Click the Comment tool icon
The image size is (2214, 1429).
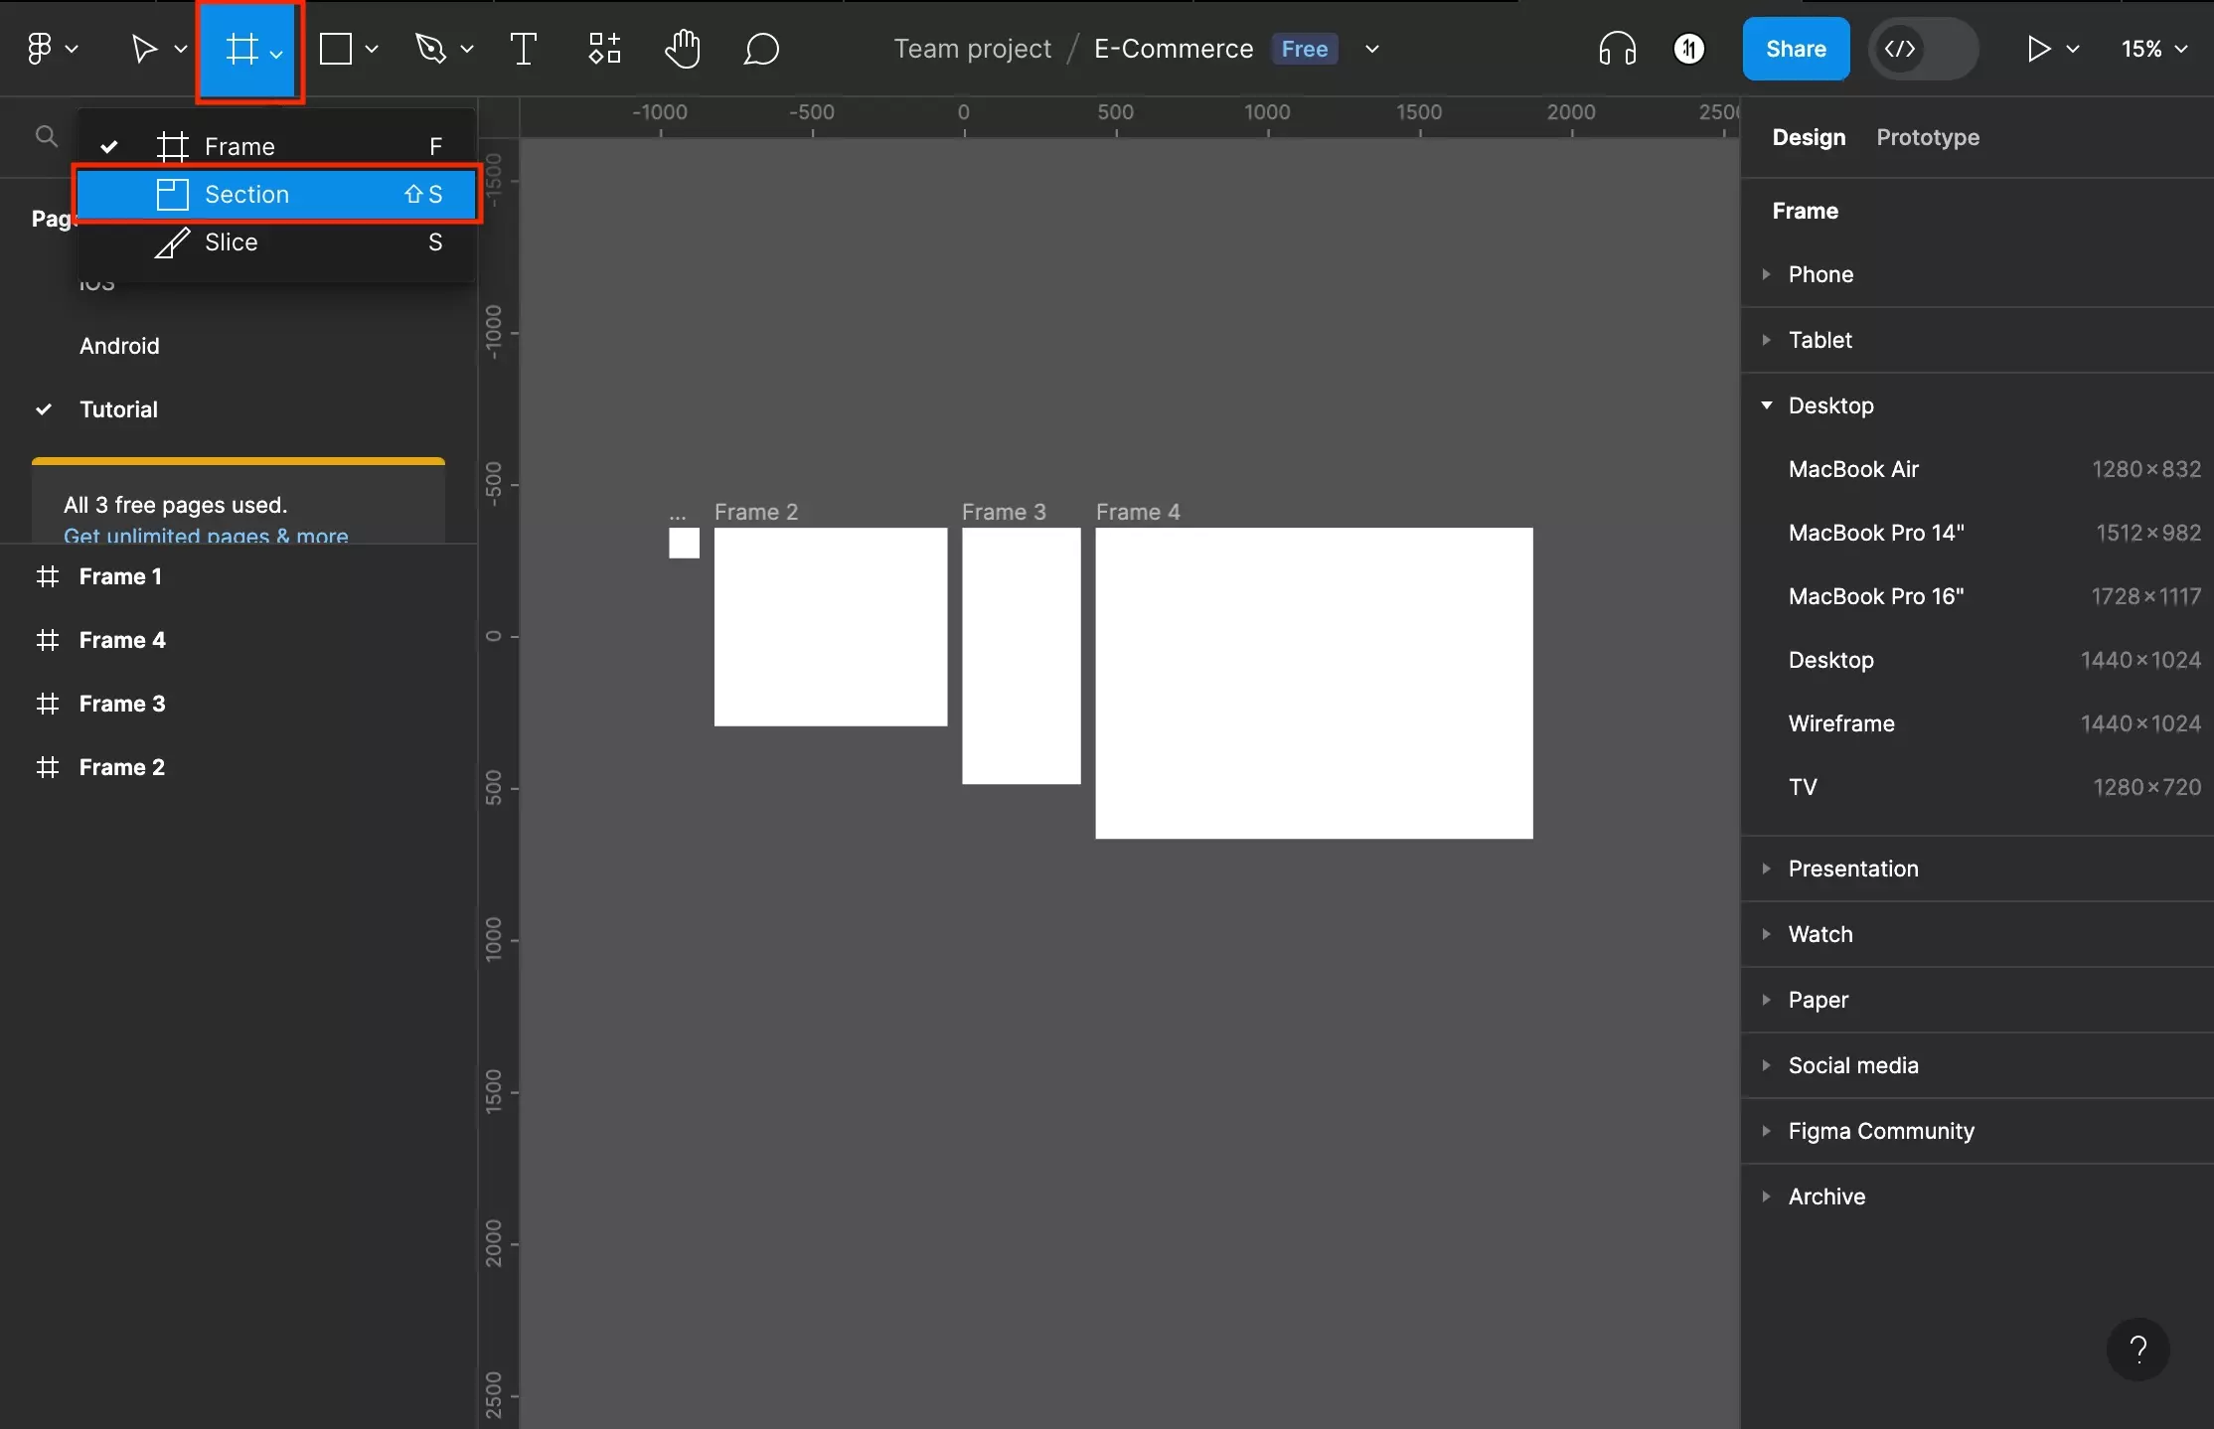758,47
